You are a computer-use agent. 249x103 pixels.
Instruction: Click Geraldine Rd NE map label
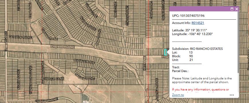[x=21, y=37]
